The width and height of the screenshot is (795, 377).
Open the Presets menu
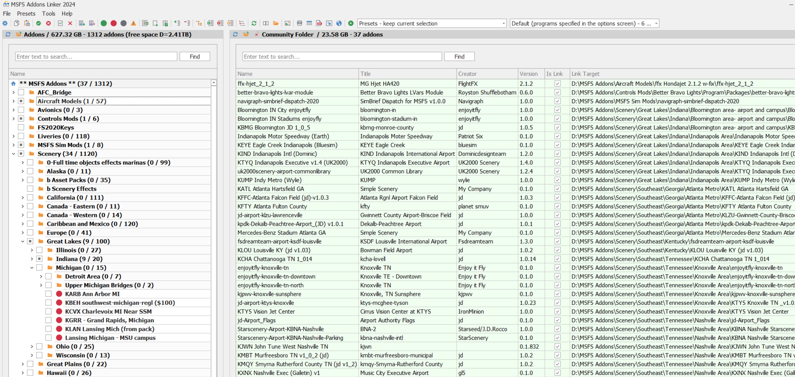tap(26, 14)
